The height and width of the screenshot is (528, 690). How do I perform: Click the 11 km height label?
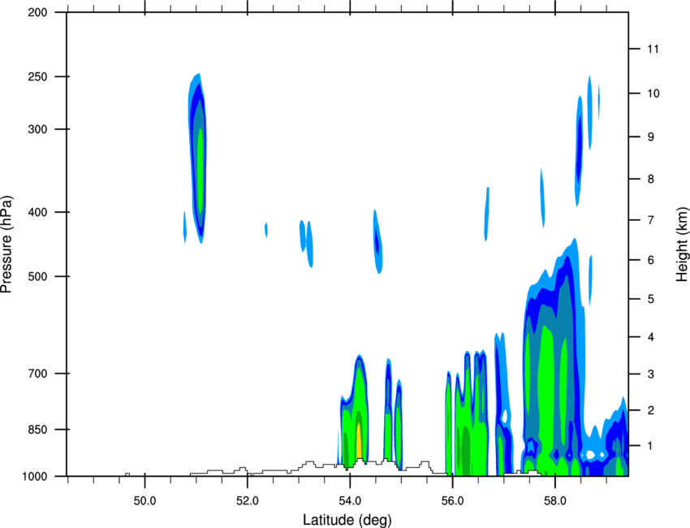(653, 49)
